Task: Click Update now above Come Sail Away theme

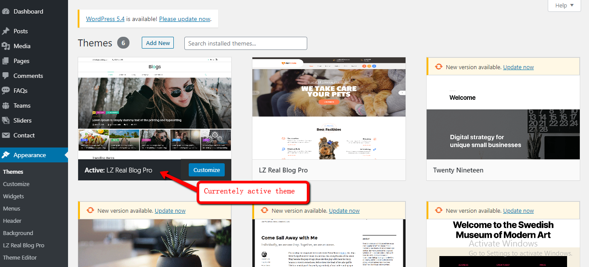Action: pos(345,211)
